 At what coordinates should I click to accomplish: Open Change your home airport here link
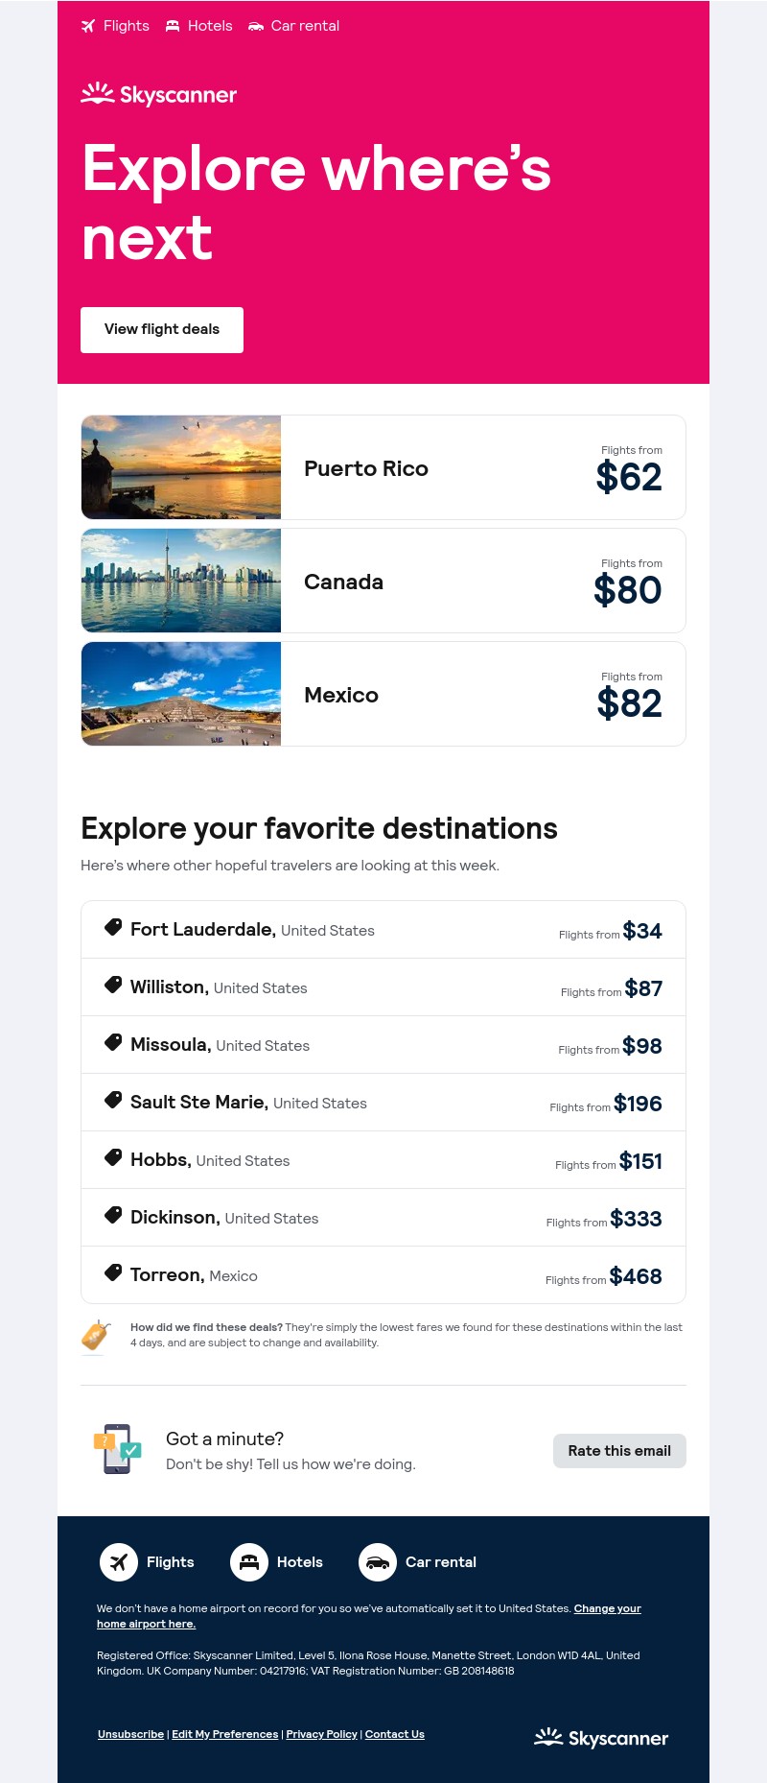[x=369, y=1616]
